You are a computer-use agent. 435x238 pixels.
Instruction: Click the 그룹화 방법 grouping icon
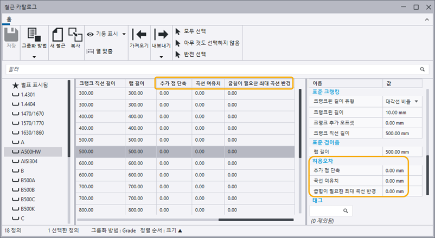pos(34,35)
